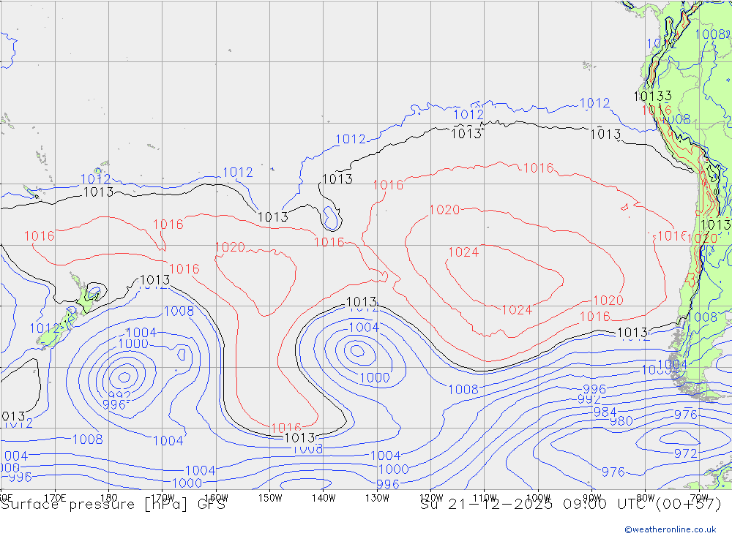Click the 'Su 21-12-2025 09:00 UTC (00+57)' timestamp
The image size is (732, 536).
[x=570, y=505]
